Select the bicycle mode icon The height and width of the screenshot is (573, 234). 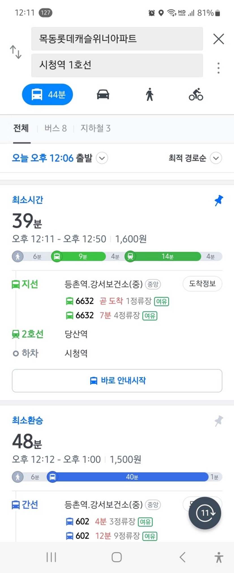(x=196, y=94)
